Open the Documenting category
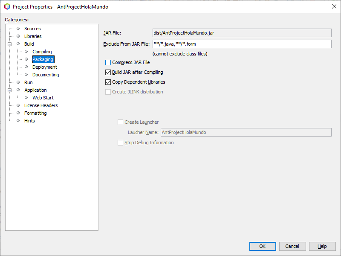The image size is (341, 256). coord(46,75)
